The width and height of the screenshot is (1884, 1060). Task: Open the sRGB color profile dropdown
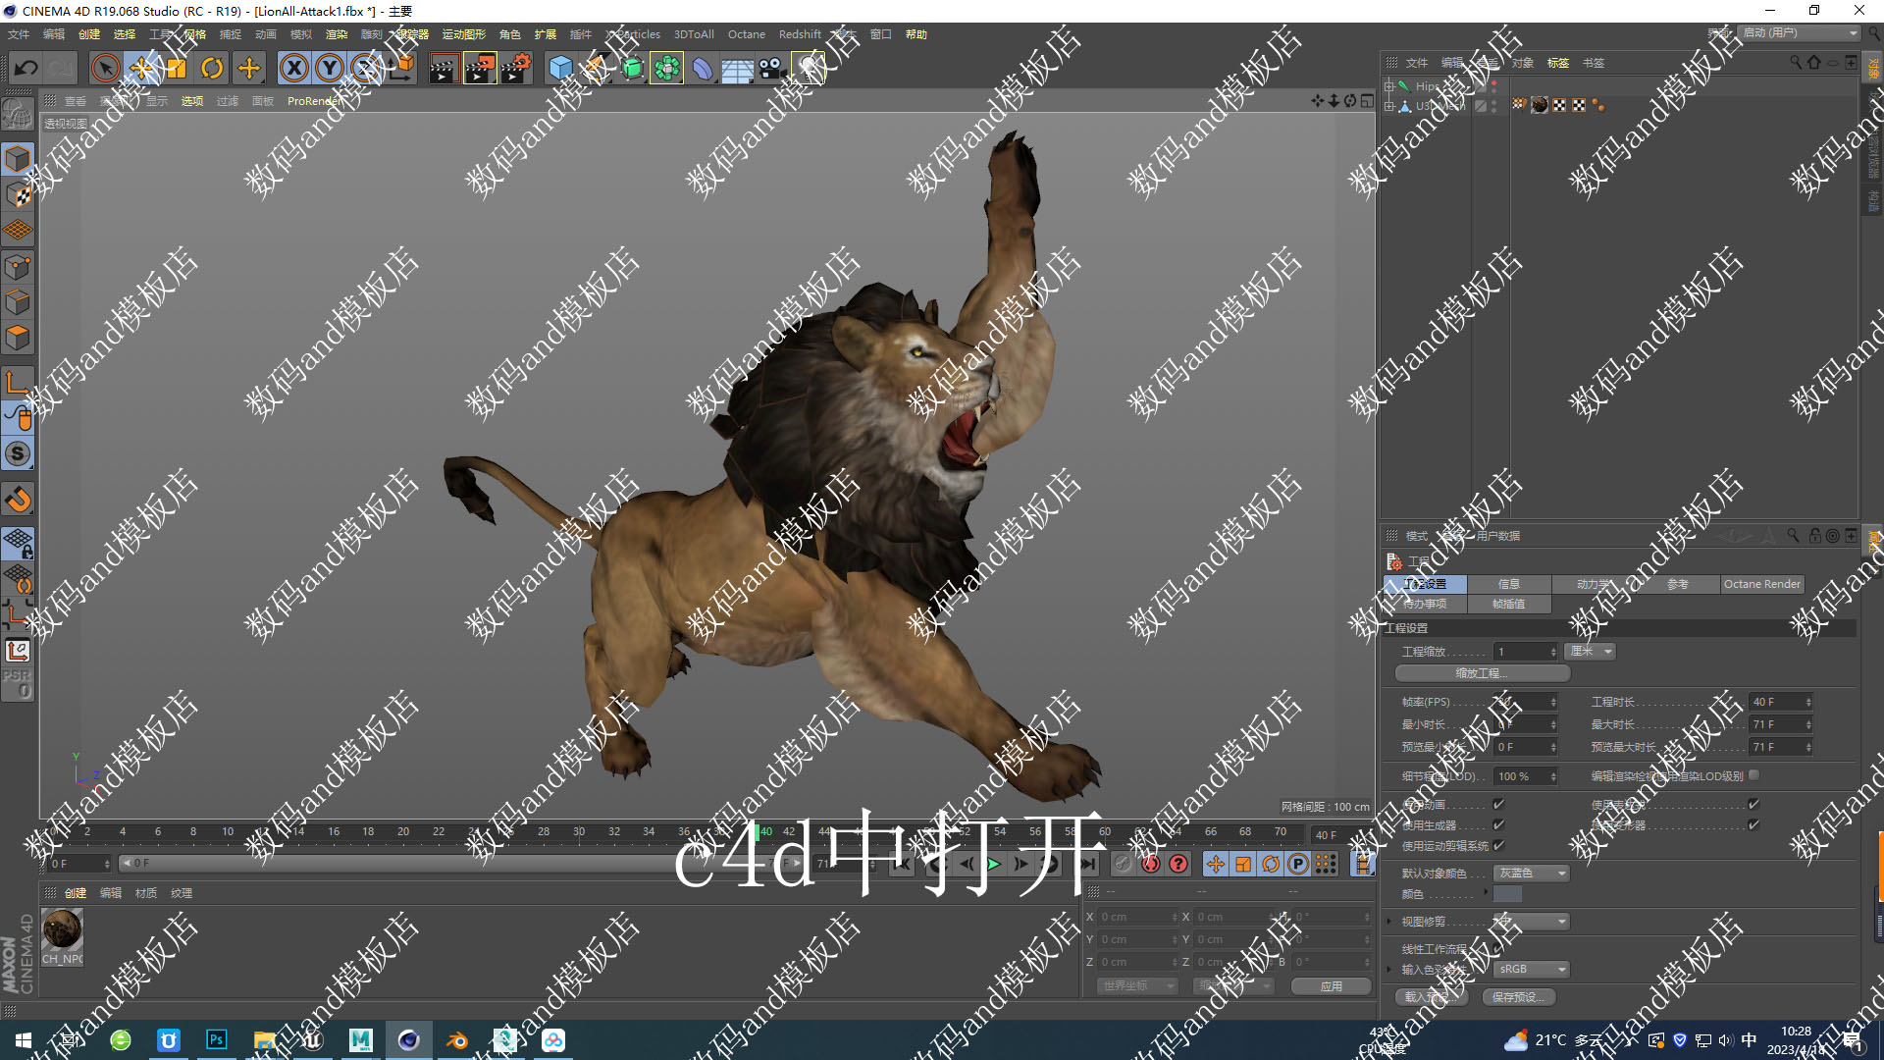pyautogui.click(x=1532, y=970)
